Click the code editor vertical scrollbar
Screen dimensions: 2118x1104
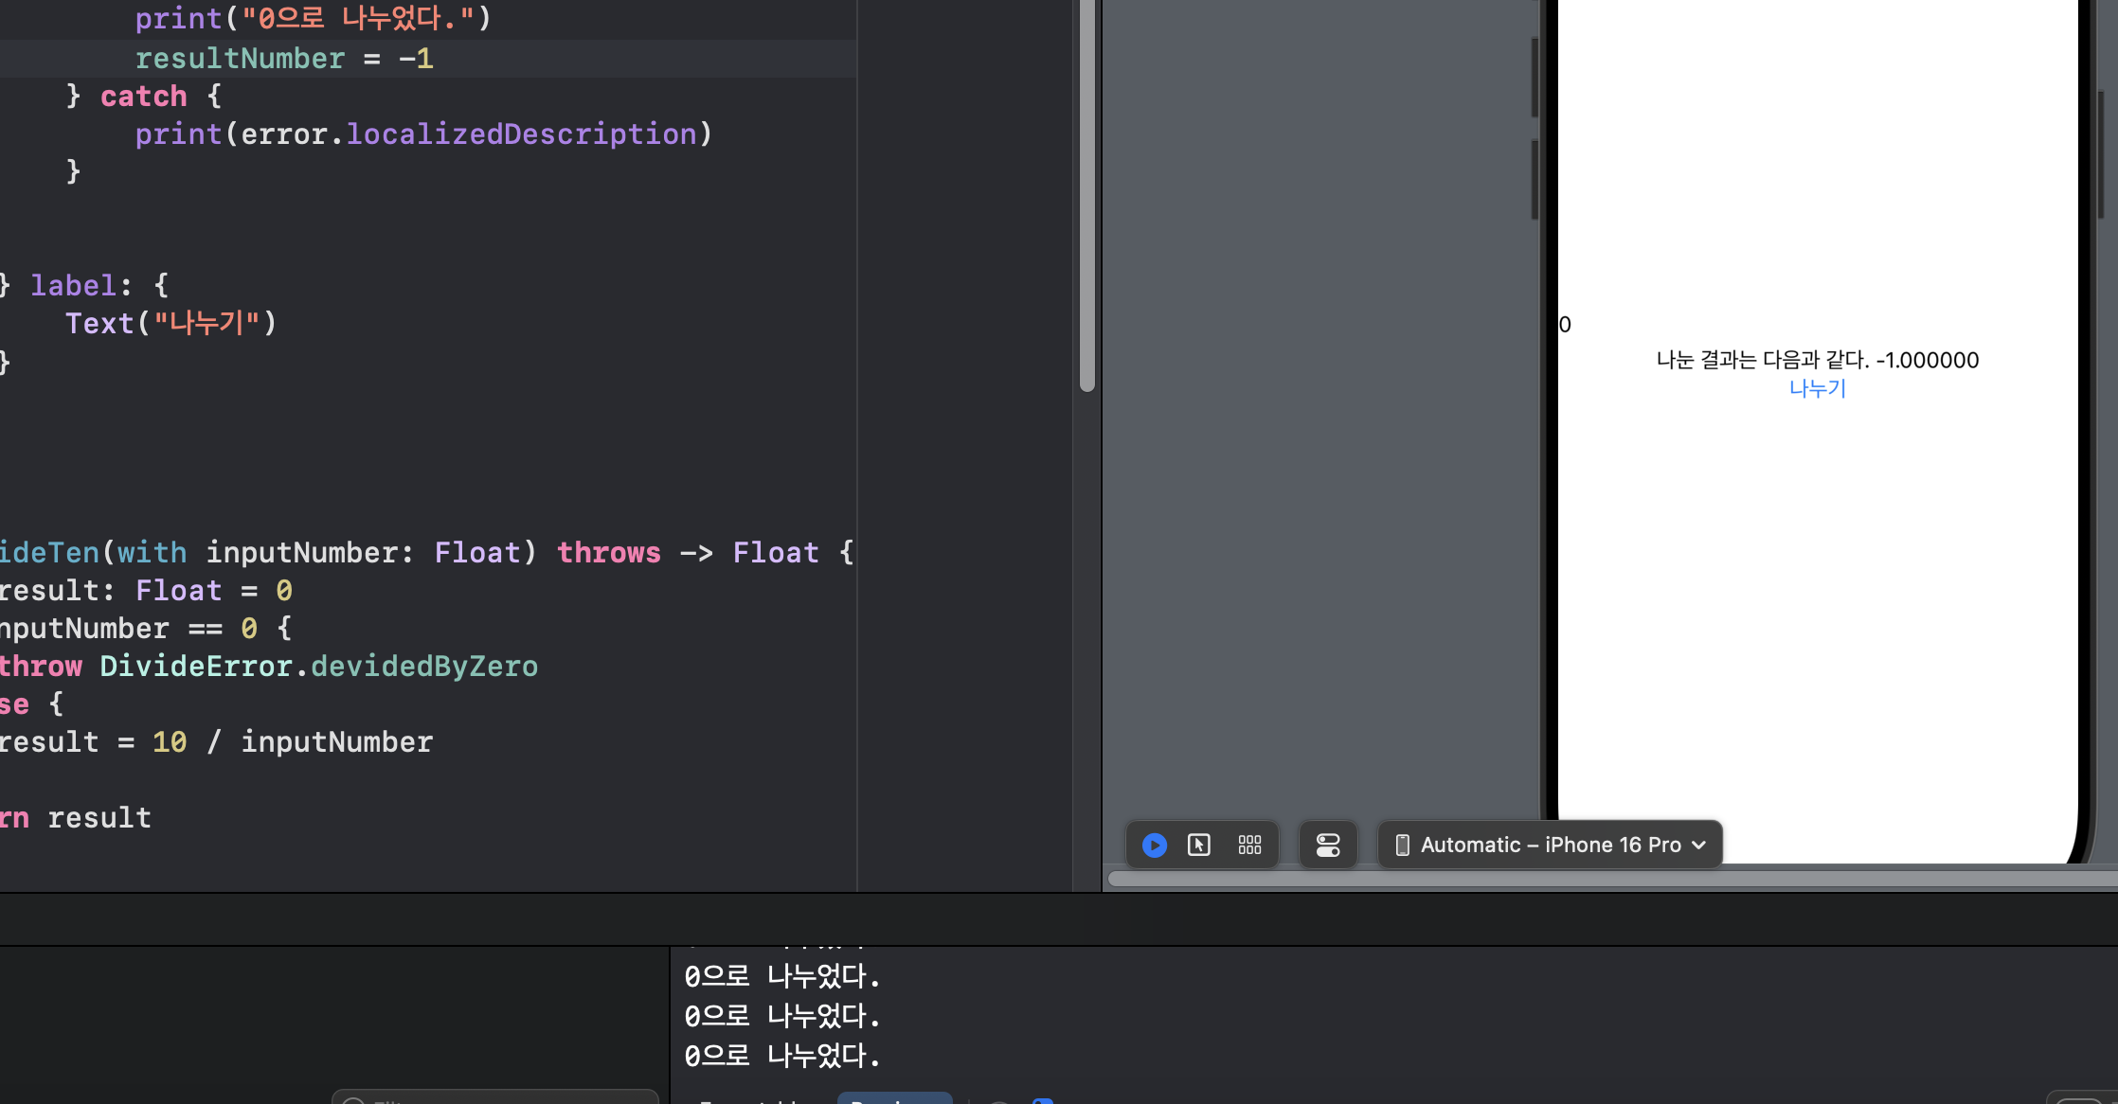pyautogui.click(x=1086, y=189)
